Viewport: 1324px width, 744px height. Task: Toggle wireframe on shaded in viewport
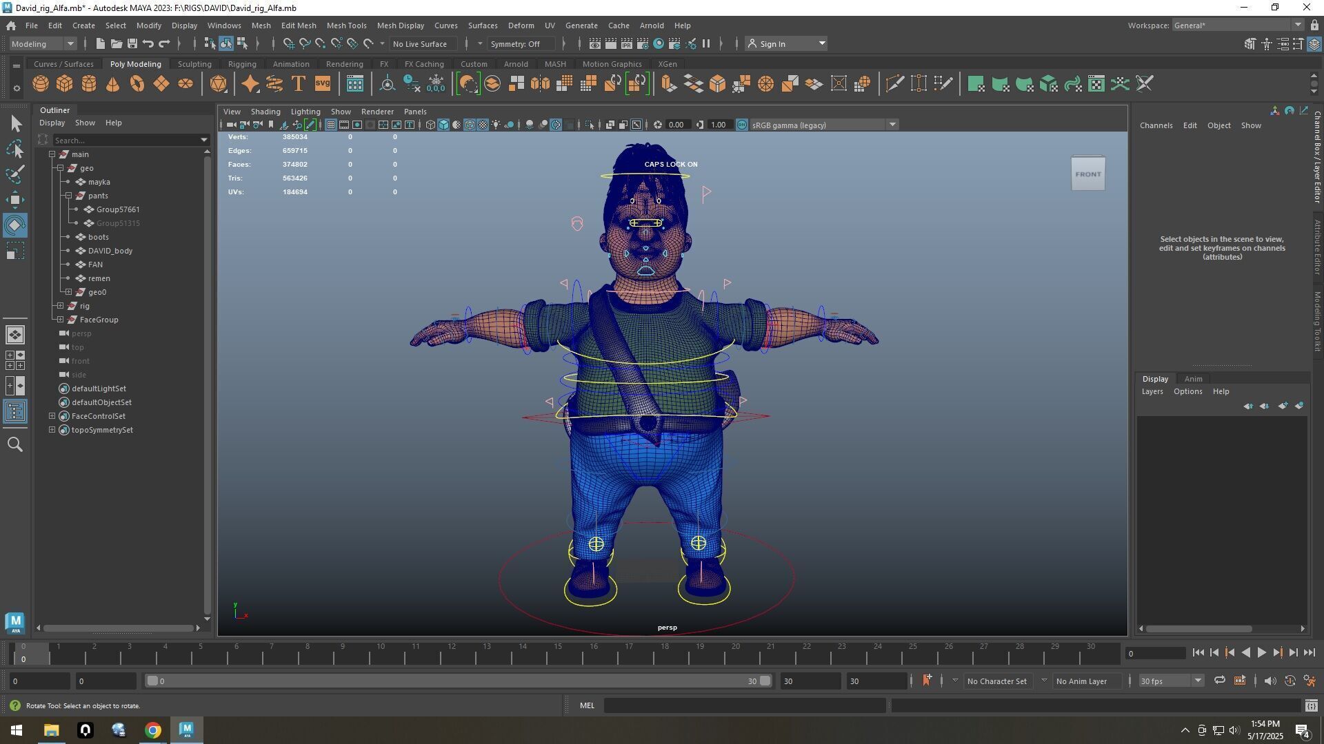[x=470, y=125]
